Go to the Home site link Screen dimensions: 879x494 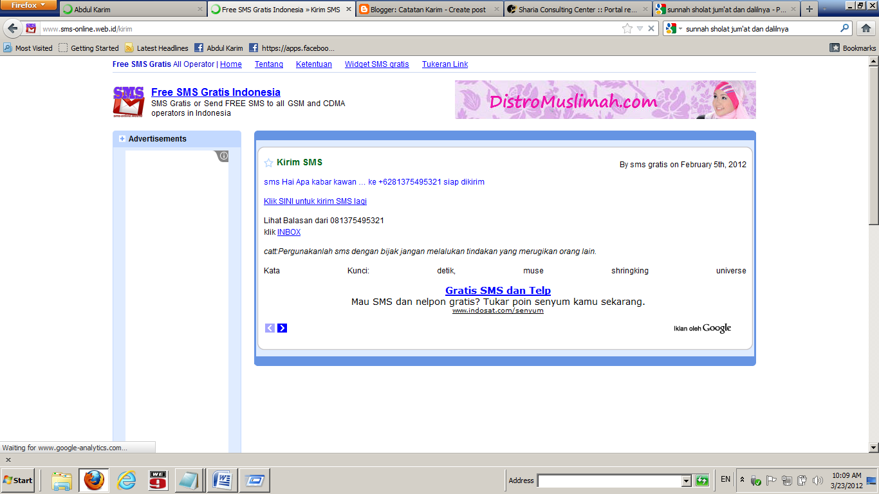[231, 64]
